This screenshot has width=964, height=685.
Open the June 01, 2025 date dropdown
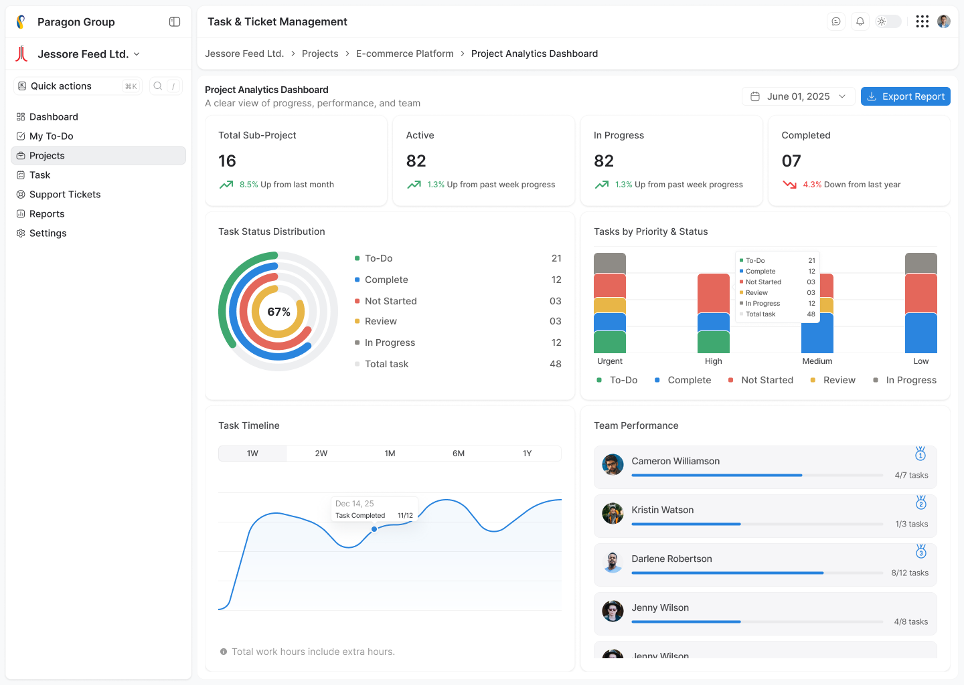coord(798,96)
